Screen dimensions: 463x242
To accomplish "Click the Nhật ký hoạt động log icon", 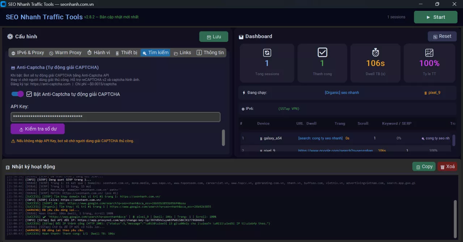I will 8,167.
